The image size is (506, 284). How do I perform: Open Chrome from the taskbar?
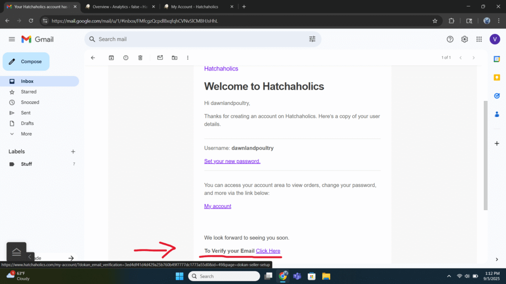pos(283,276)
